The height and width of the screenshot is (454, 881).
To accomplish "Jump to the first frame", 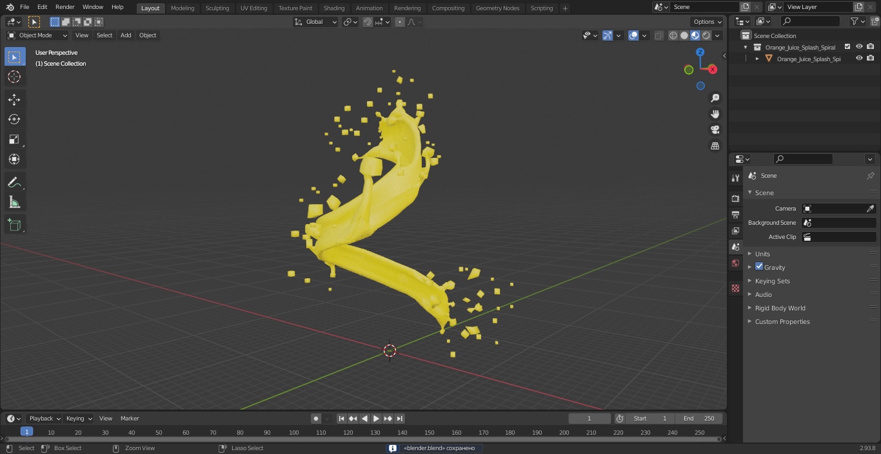I will pyautogui.click(x=342, y=419).
